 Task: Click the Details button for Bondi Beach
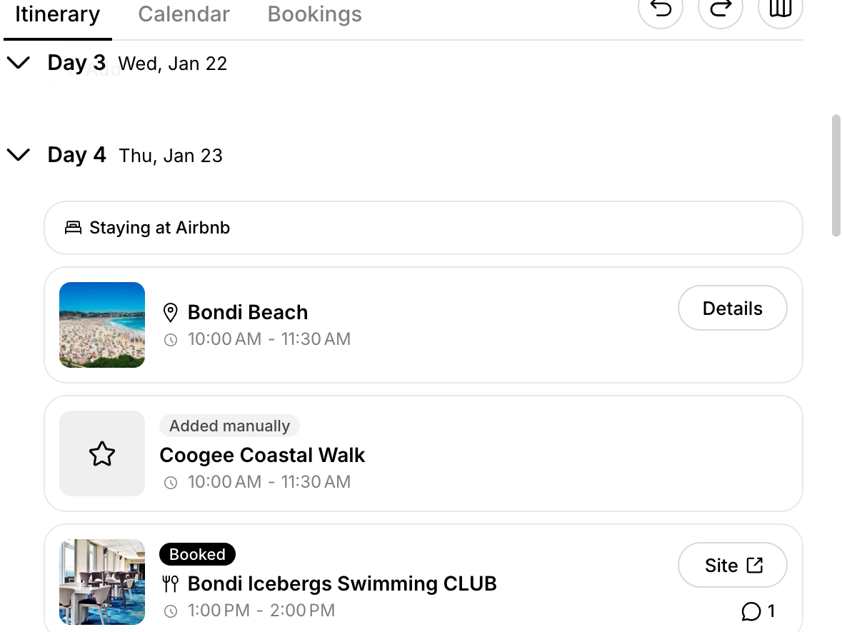[x=732, y=308]
